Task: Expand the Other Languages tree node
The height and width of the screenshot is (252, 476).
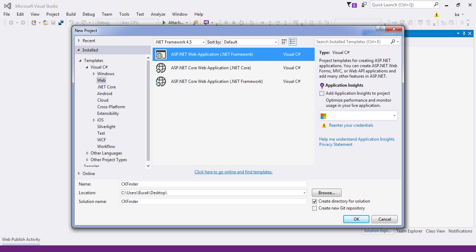Action: pos(87,153)
